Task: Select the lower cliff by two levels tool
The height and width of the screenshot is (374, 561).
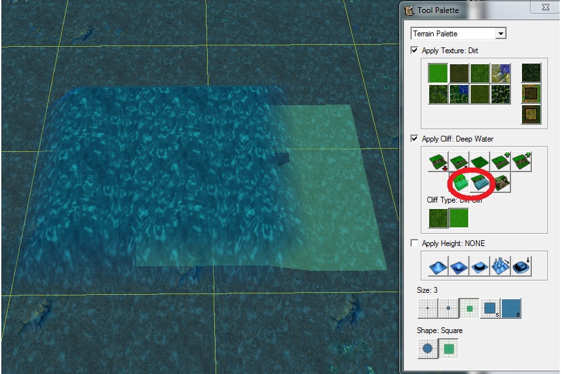Action: (x=438, y=162)
